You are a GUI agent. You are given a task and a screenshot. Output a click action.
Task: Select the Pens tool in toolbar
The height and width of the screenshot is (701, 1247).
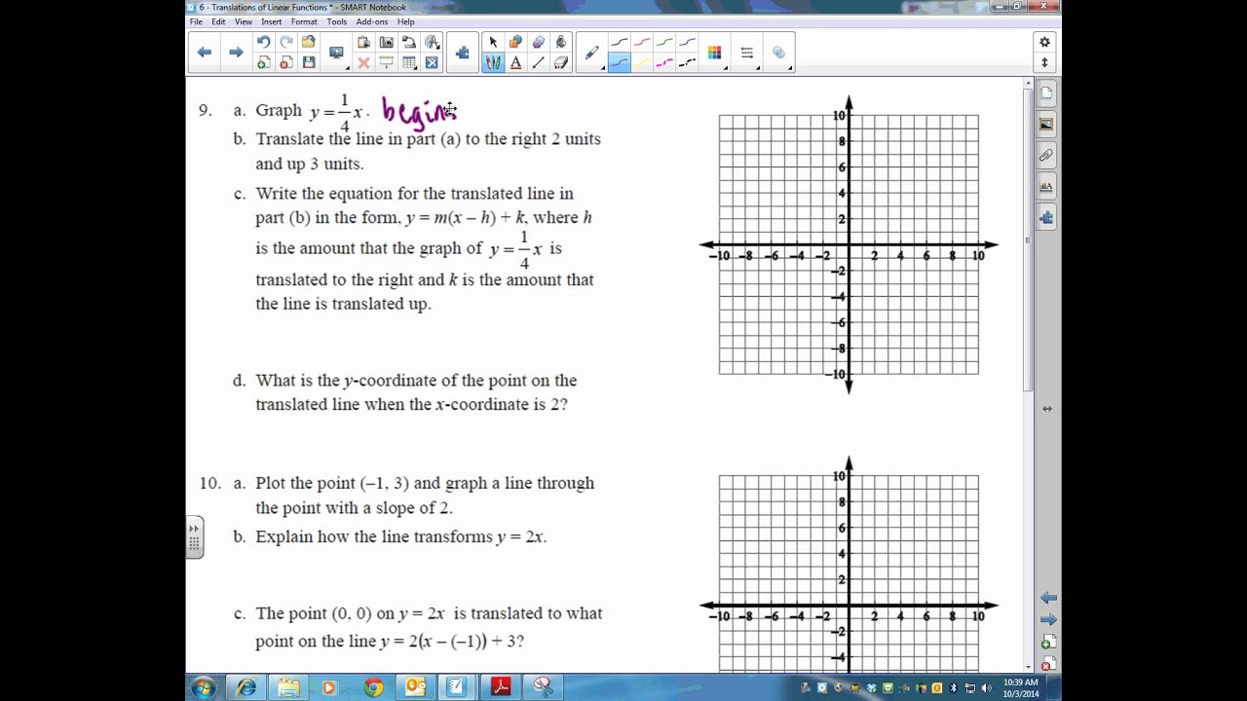(493, 62)
